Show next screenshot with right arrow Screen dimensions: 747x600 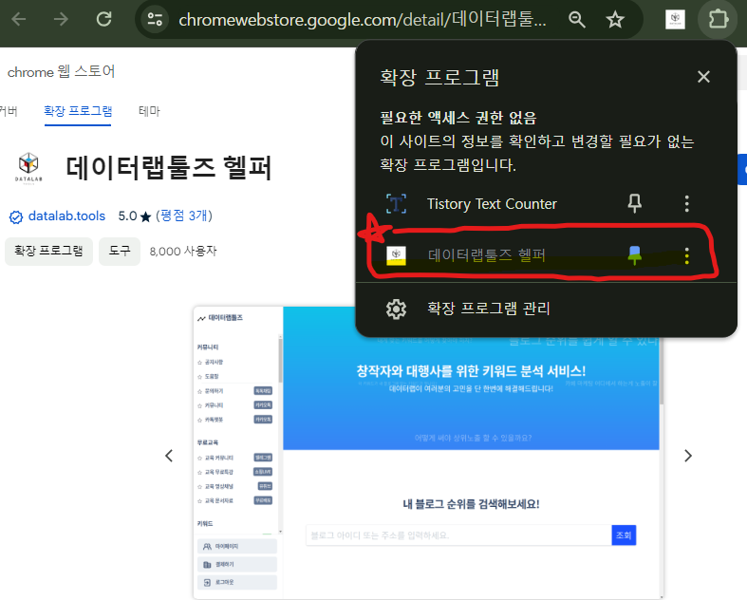coord(688,456)
